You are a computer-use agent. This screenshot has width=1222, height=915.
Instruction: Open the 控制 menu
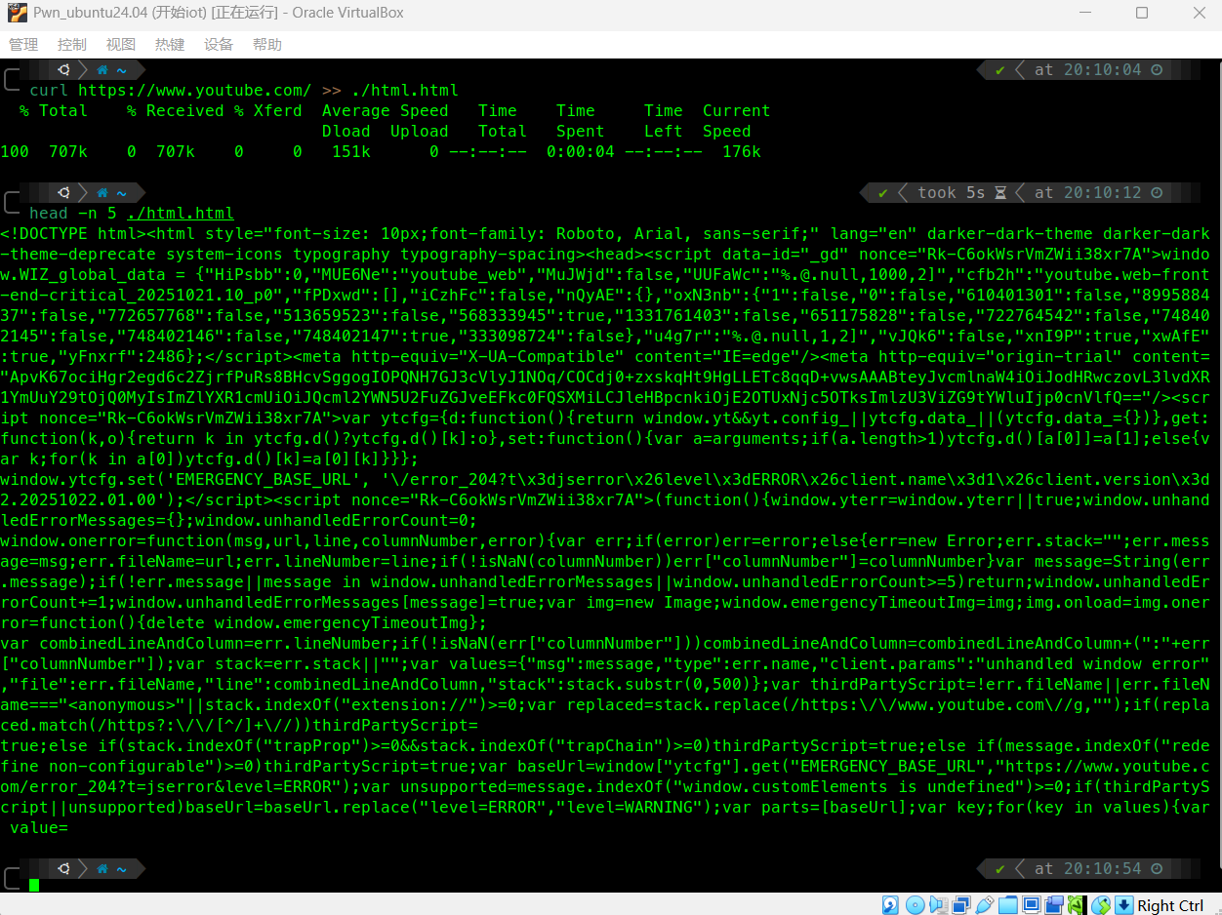(72, 45)
